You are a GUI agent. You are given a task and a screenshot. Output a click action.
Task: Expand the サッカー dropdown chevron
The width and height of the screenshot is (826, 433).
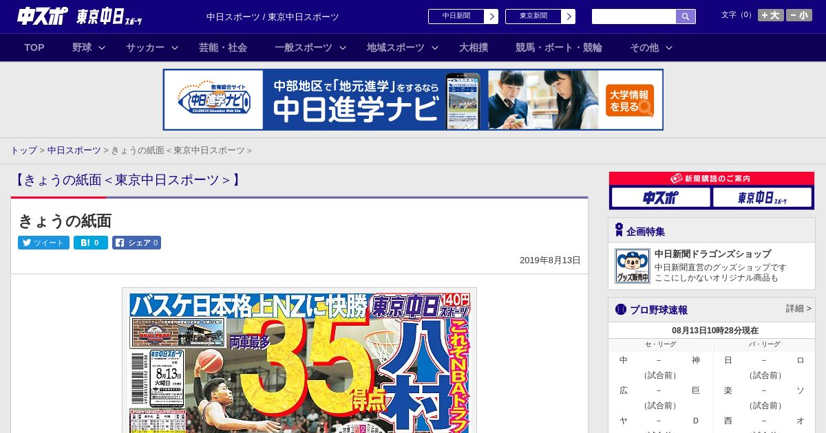tap(175, 47)
